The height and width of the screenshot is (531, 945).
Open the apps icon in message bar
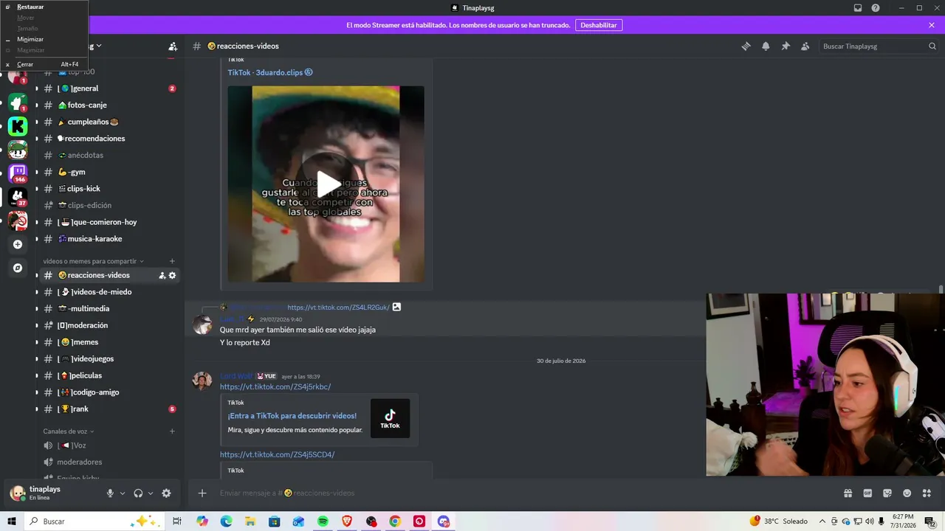[x=927, y=493]
